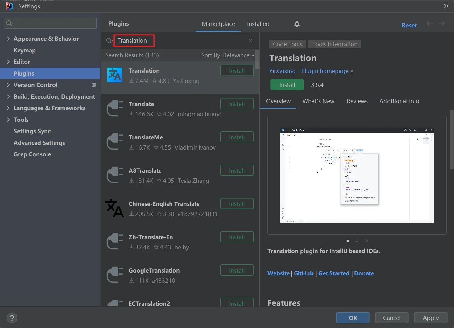Install the Translate plugin by mingmao huang
This screenshot has width=454, height=328.
point(237,104)
